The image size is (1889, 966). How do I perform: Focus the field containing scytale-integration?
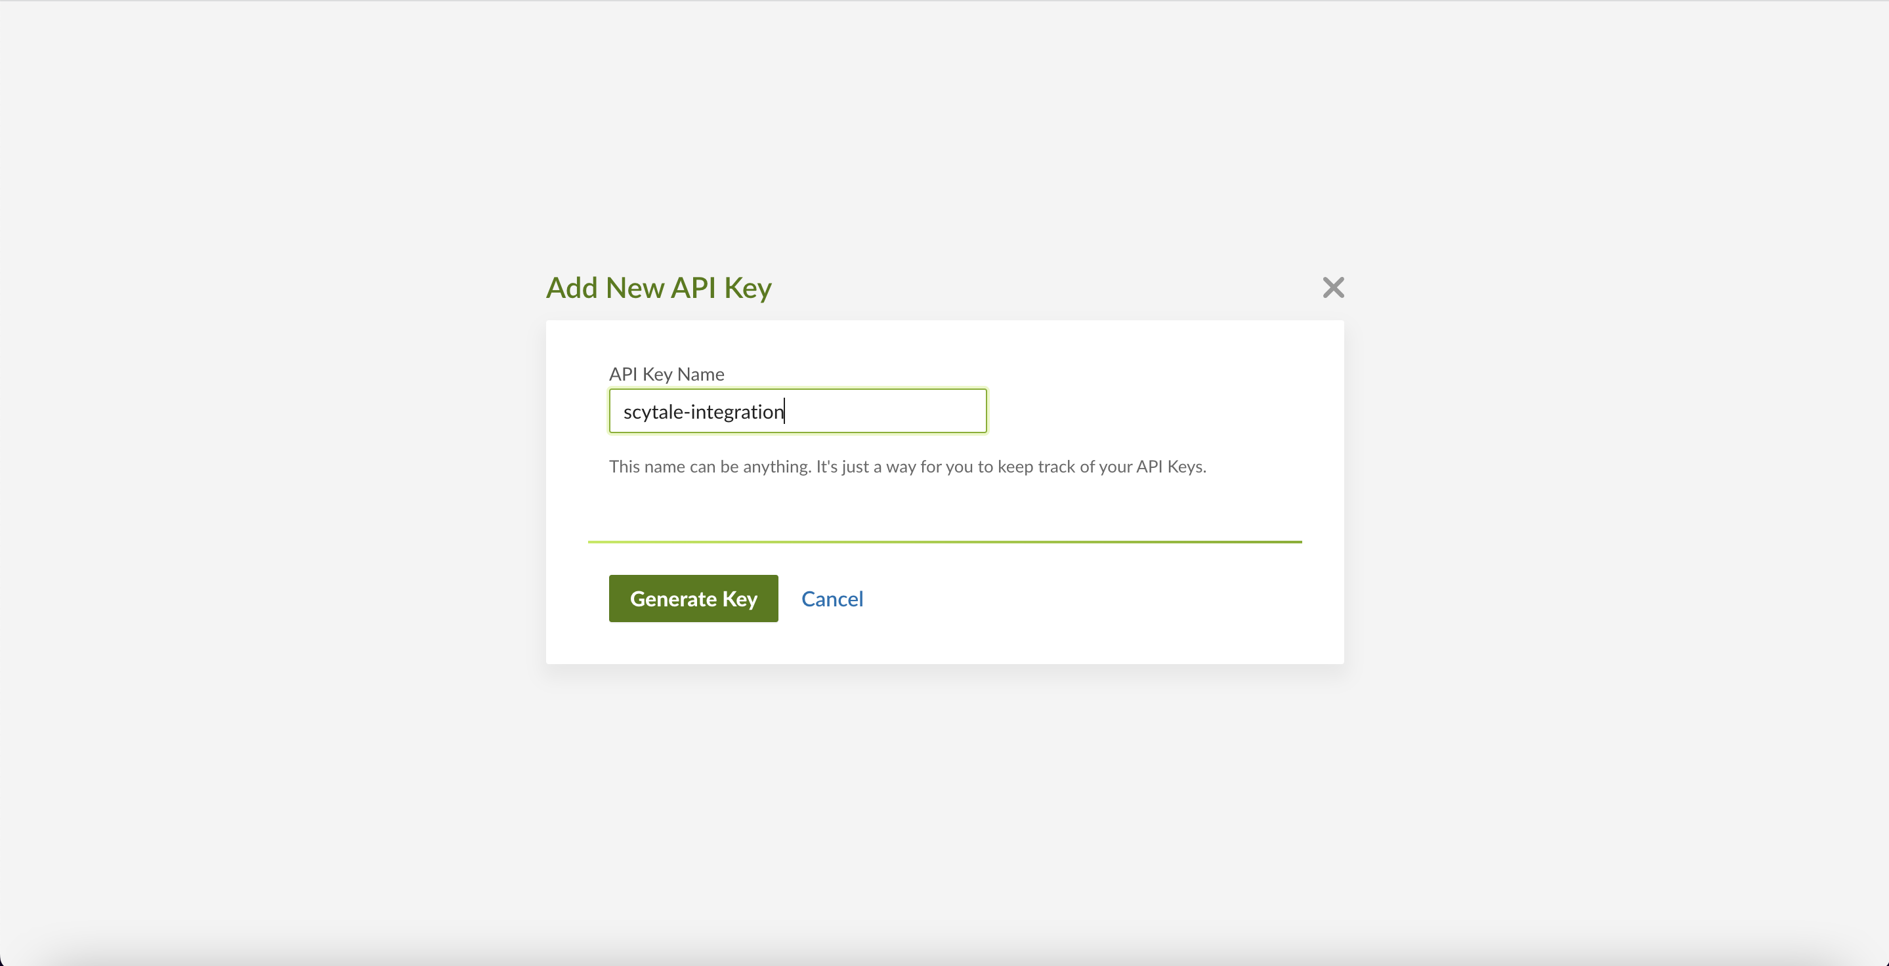(x=798, y=411)
